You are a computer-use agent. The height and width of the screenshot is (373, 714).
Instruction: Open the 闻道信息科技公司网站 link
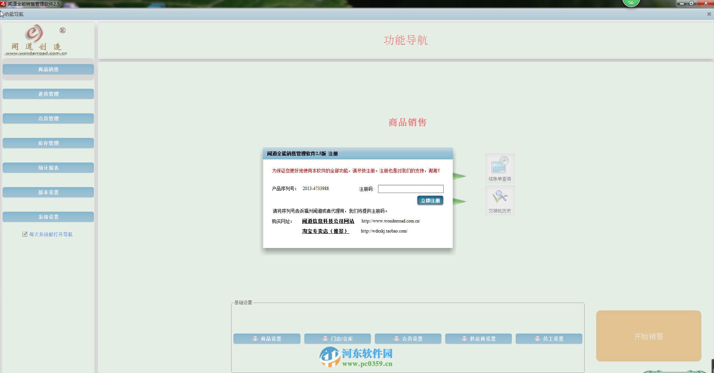[x=328, y=221]
